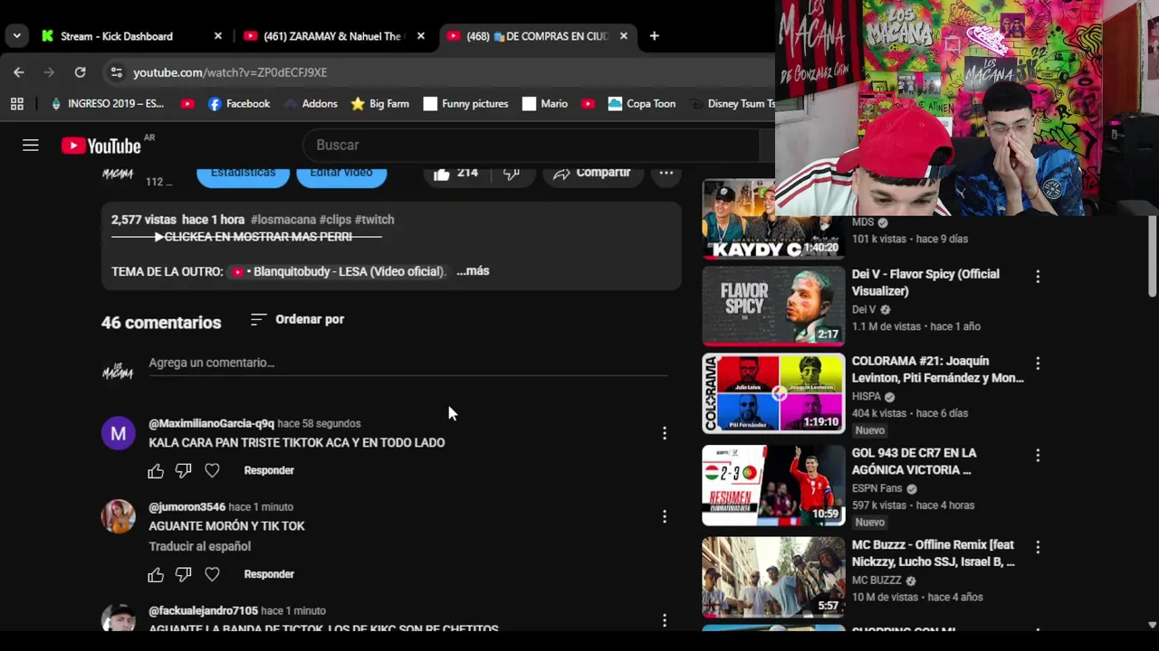
Task: Open options for GOL 943 DE CR7 video
Action: 1038,456
